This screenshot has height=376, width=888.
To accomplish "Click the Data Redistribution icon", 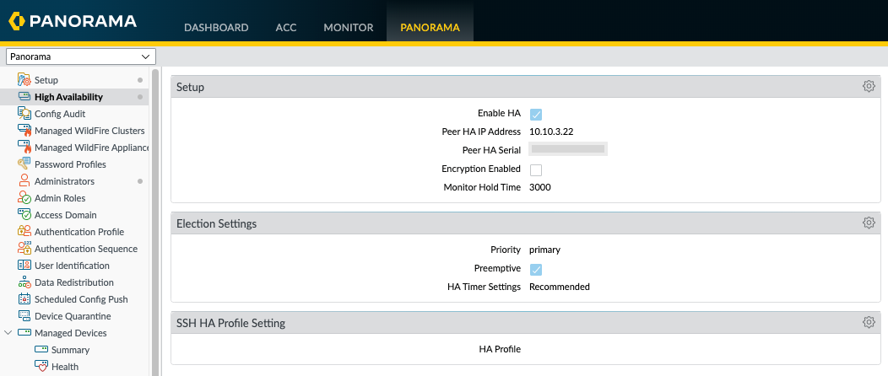I will 24,282.
